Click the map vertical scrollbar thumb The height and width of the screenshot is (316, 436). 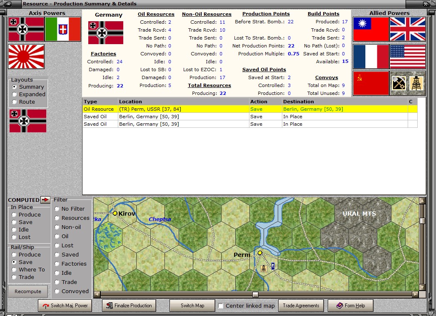click(x=422, y=221)
